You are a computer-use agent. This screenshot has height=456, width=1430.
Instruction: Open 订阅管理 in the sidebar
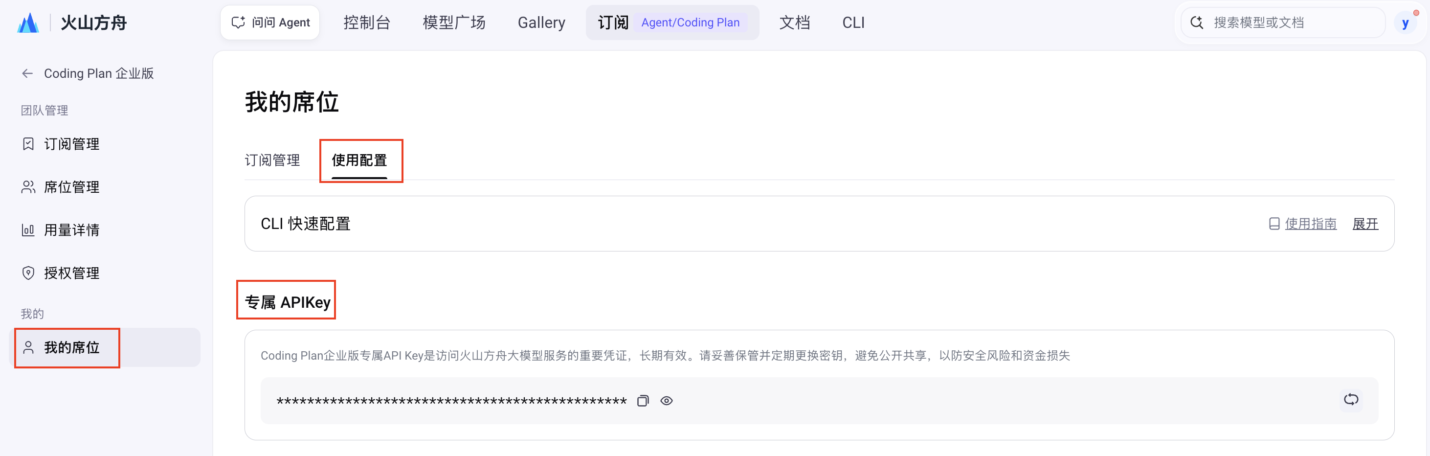coord(71,144)
